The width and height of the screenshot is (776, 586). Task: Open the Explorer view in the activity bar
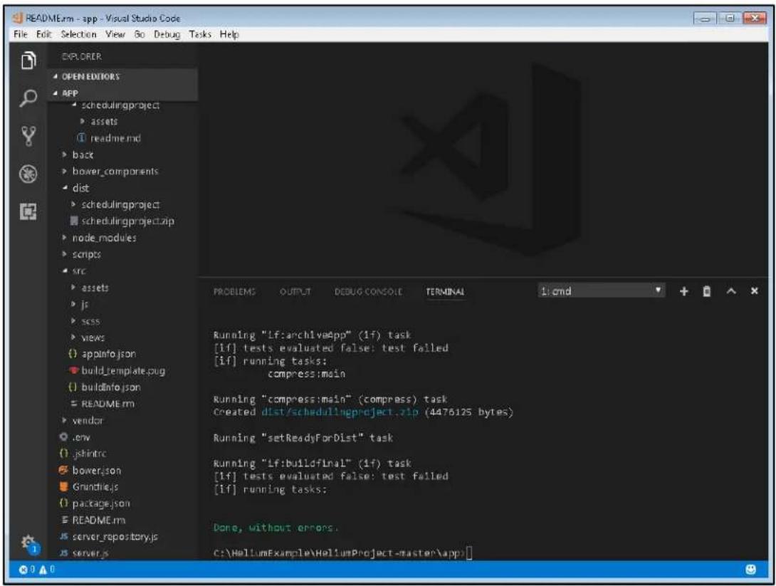point(28,61)
